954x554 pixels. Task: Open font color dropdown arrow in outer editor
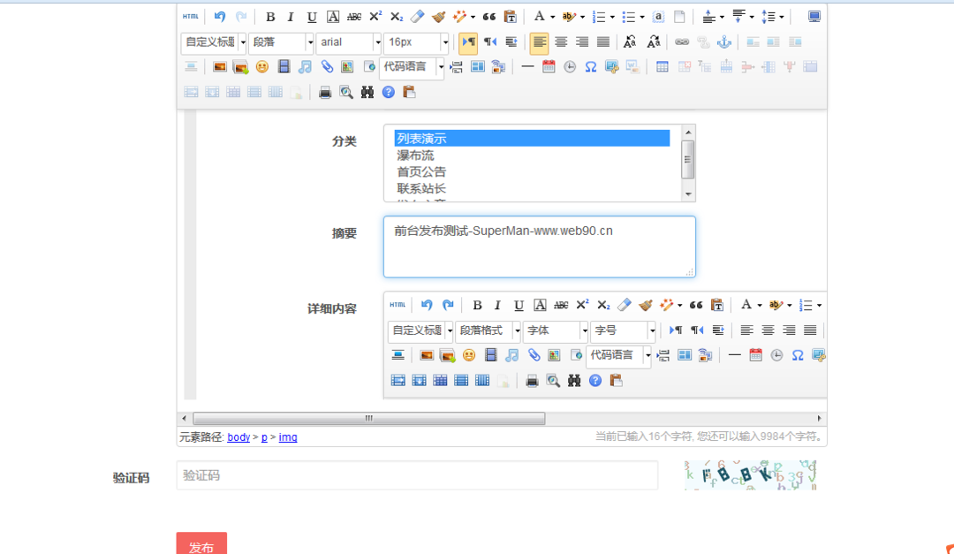552,17
